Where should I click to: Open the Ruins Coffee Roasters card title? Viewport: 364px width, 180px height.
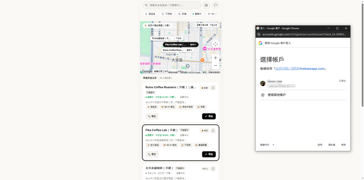click(x=171, y=88)
